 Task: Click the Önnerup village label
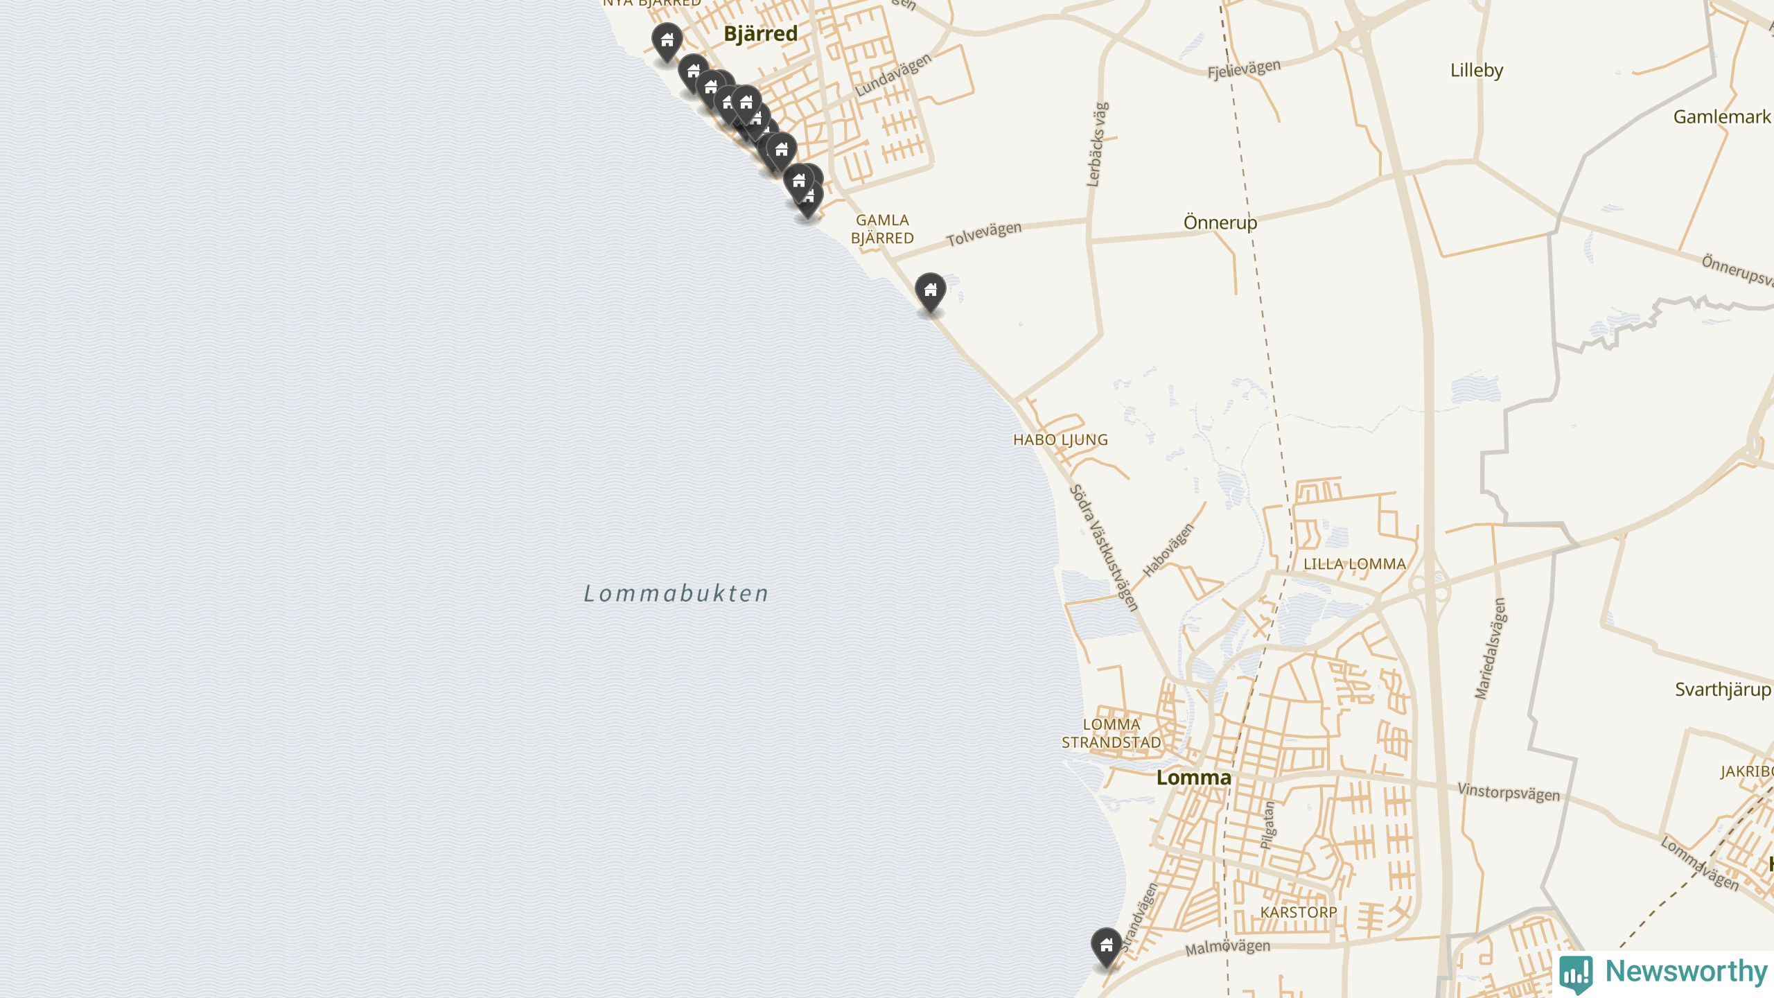(1220, 223)
